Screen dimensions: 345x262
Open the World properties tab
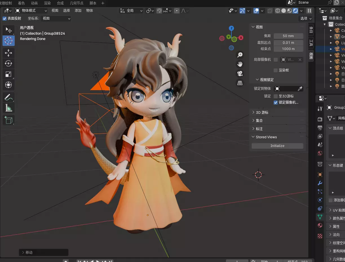[320, 153]
